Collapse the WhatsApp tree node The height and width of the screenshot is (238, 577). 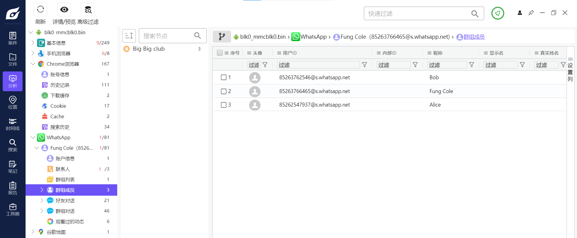33,137
